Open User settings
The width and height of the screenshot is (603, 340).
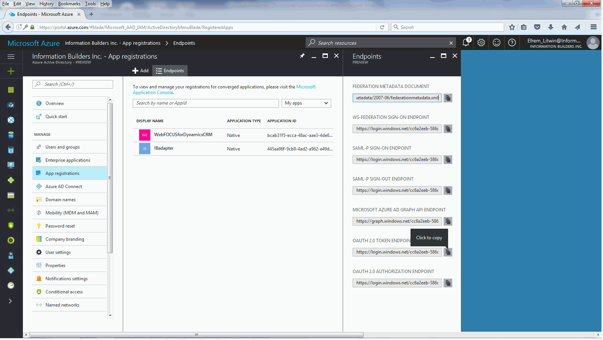[x=70, y=252]
